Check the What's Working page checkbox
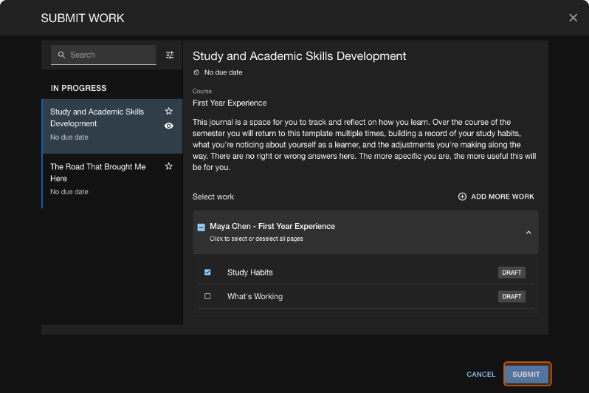The width and height of the screenshot is (589, 393). pos(207,296)
